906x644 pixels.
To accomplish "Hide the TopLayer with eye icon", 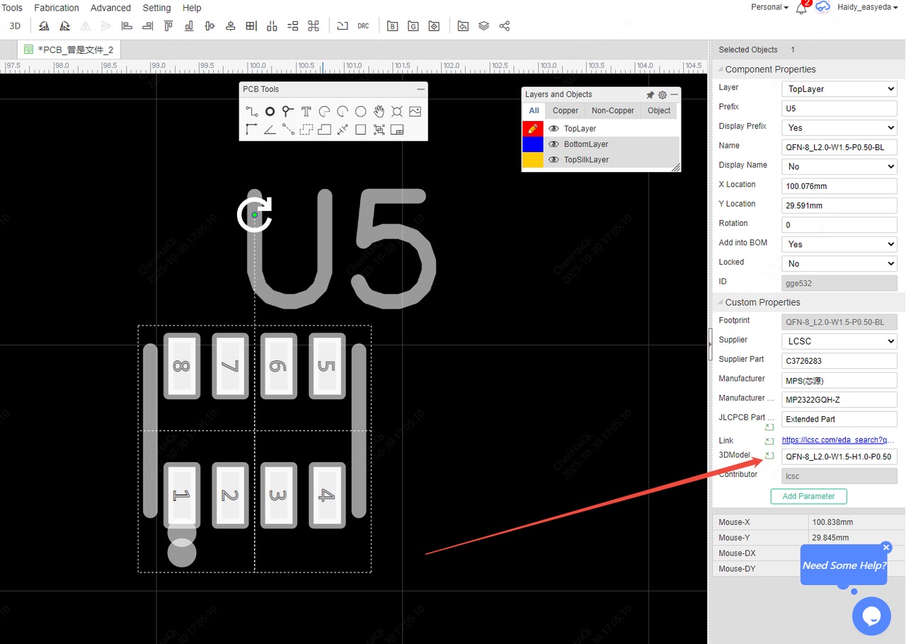I will pos(554,129).
